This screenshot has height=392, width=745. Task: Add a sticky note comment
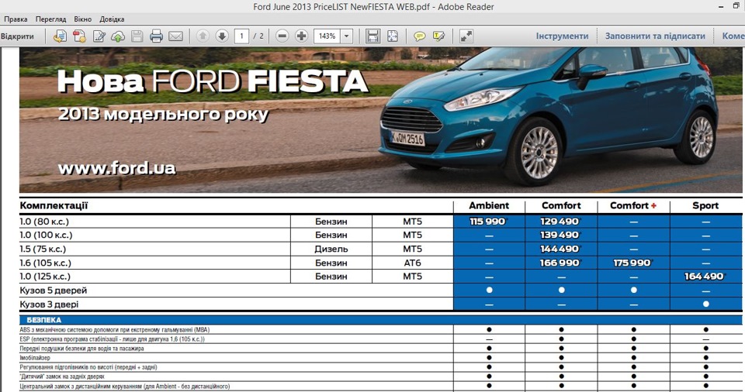[420, 36]
